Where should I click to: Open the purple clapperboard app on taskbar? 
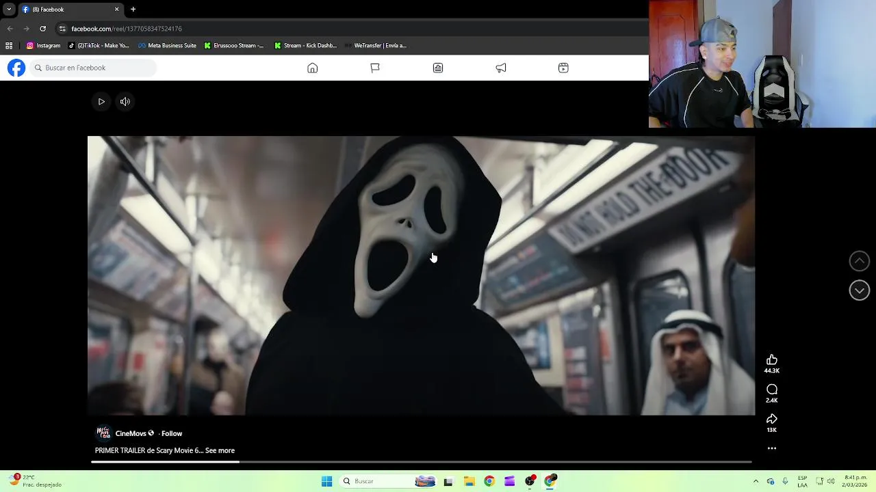[x=509, y=481]
